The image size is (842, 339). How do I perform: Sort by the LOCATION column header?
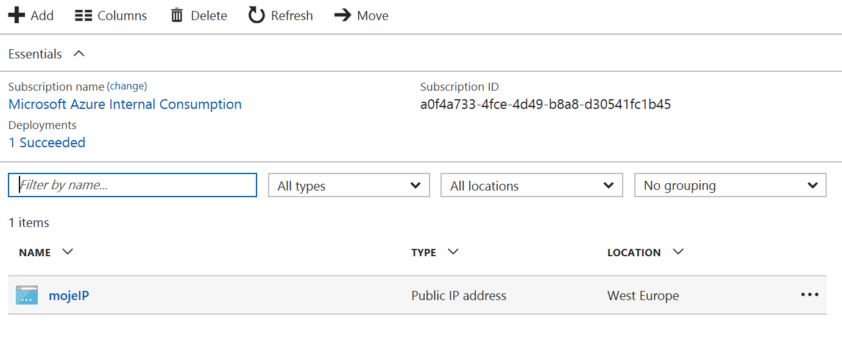634,253
